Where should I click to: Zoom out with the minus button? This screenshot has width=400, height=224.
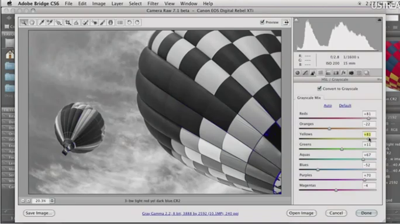23,201
